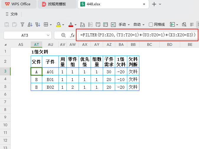Expand the font color dropdown arrow
Image resolution: width=199 pixels, height=149 pixels.
[76, 25]
